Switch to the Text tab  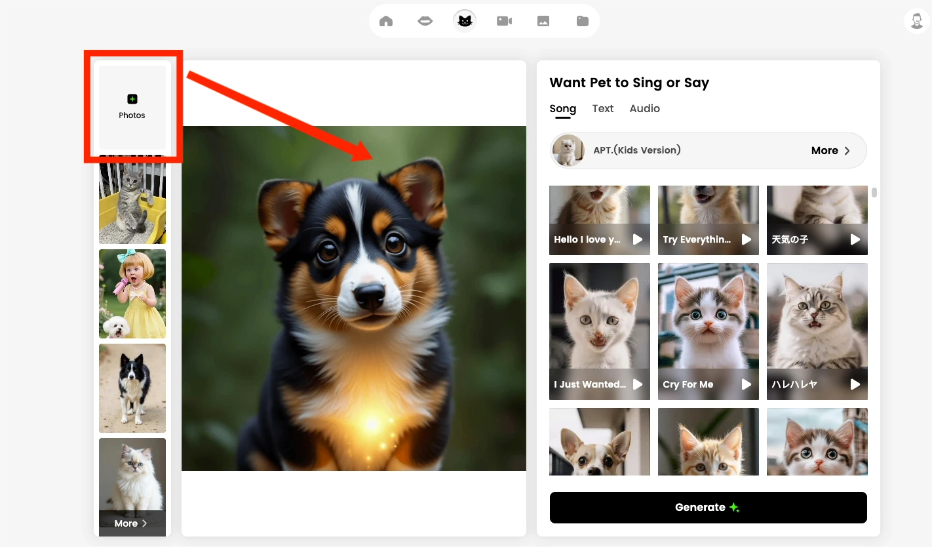[602, 108]
